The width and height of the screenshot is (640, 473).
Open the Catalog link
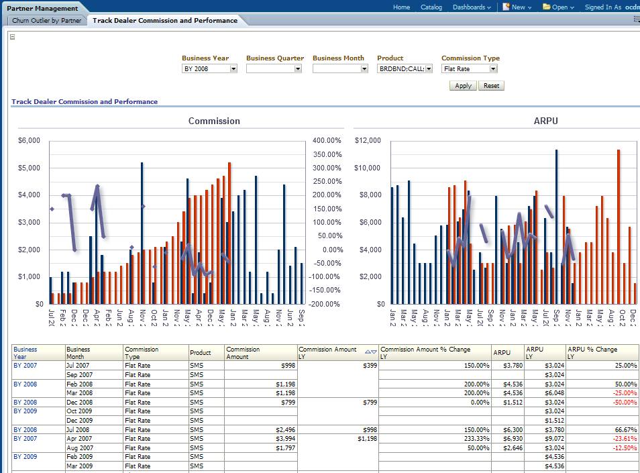pos(431,7)
